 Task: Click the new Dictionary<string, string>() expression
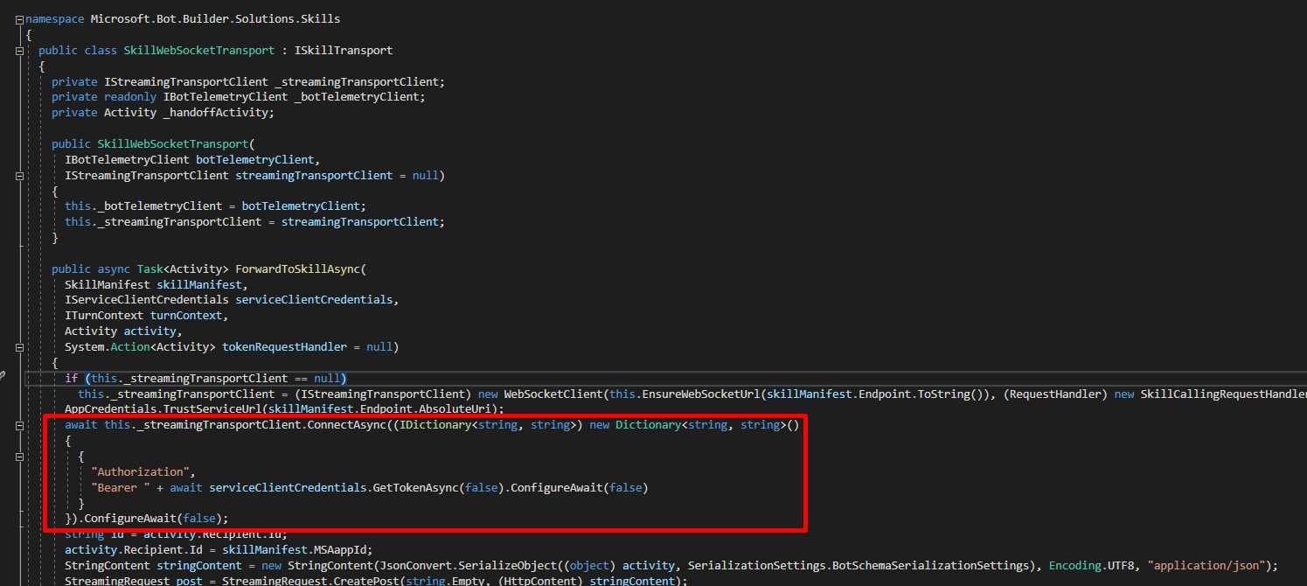pos(695,425)
